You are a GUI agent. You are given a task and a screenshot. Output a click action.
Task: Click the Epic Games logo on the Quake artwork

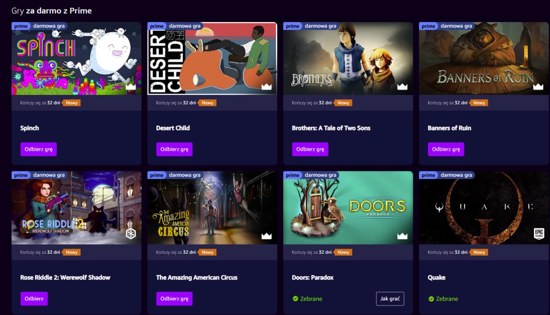click(x=539, y=233)
